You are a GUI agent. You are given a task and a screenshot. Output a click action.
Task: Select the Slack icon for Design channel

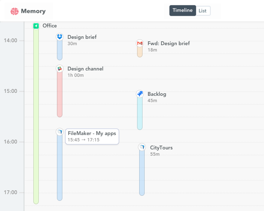click(59, 68)
